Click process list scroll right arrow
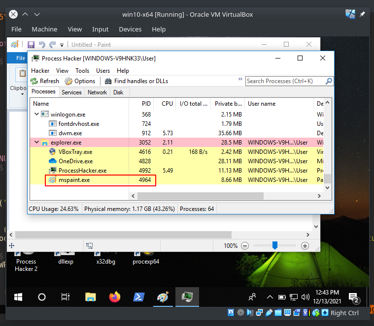Image resolution: width=374 pixels, height=326 pixels. click(319, 196)
